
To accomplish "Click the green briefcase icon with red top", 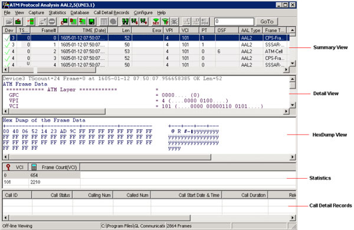I will [18, 22].
